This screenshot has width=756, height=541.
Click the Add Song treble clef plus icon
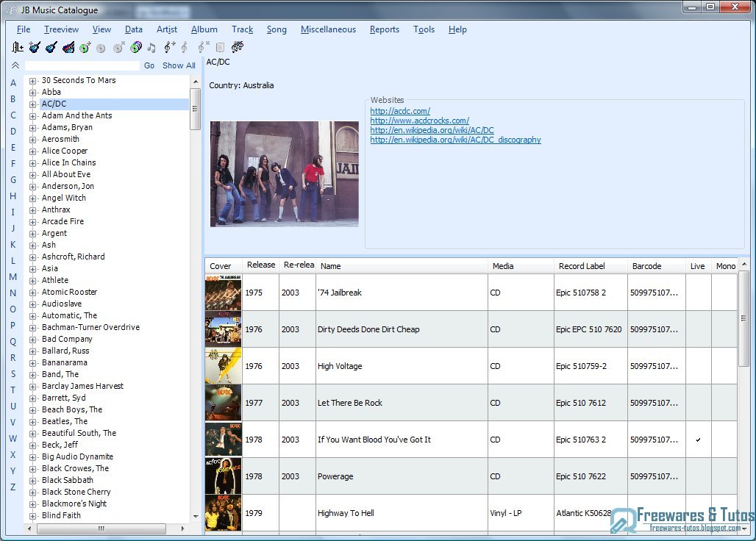click(x=169, y=46)
